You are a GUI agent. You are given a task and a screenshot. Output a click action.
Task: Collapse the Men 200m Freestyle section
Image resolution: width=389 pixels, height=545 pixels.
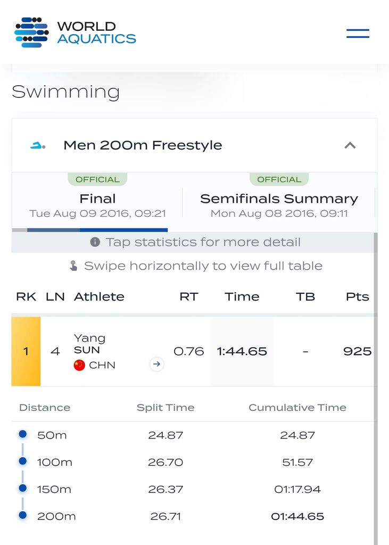pyautogui.click(x=350, y=145)
